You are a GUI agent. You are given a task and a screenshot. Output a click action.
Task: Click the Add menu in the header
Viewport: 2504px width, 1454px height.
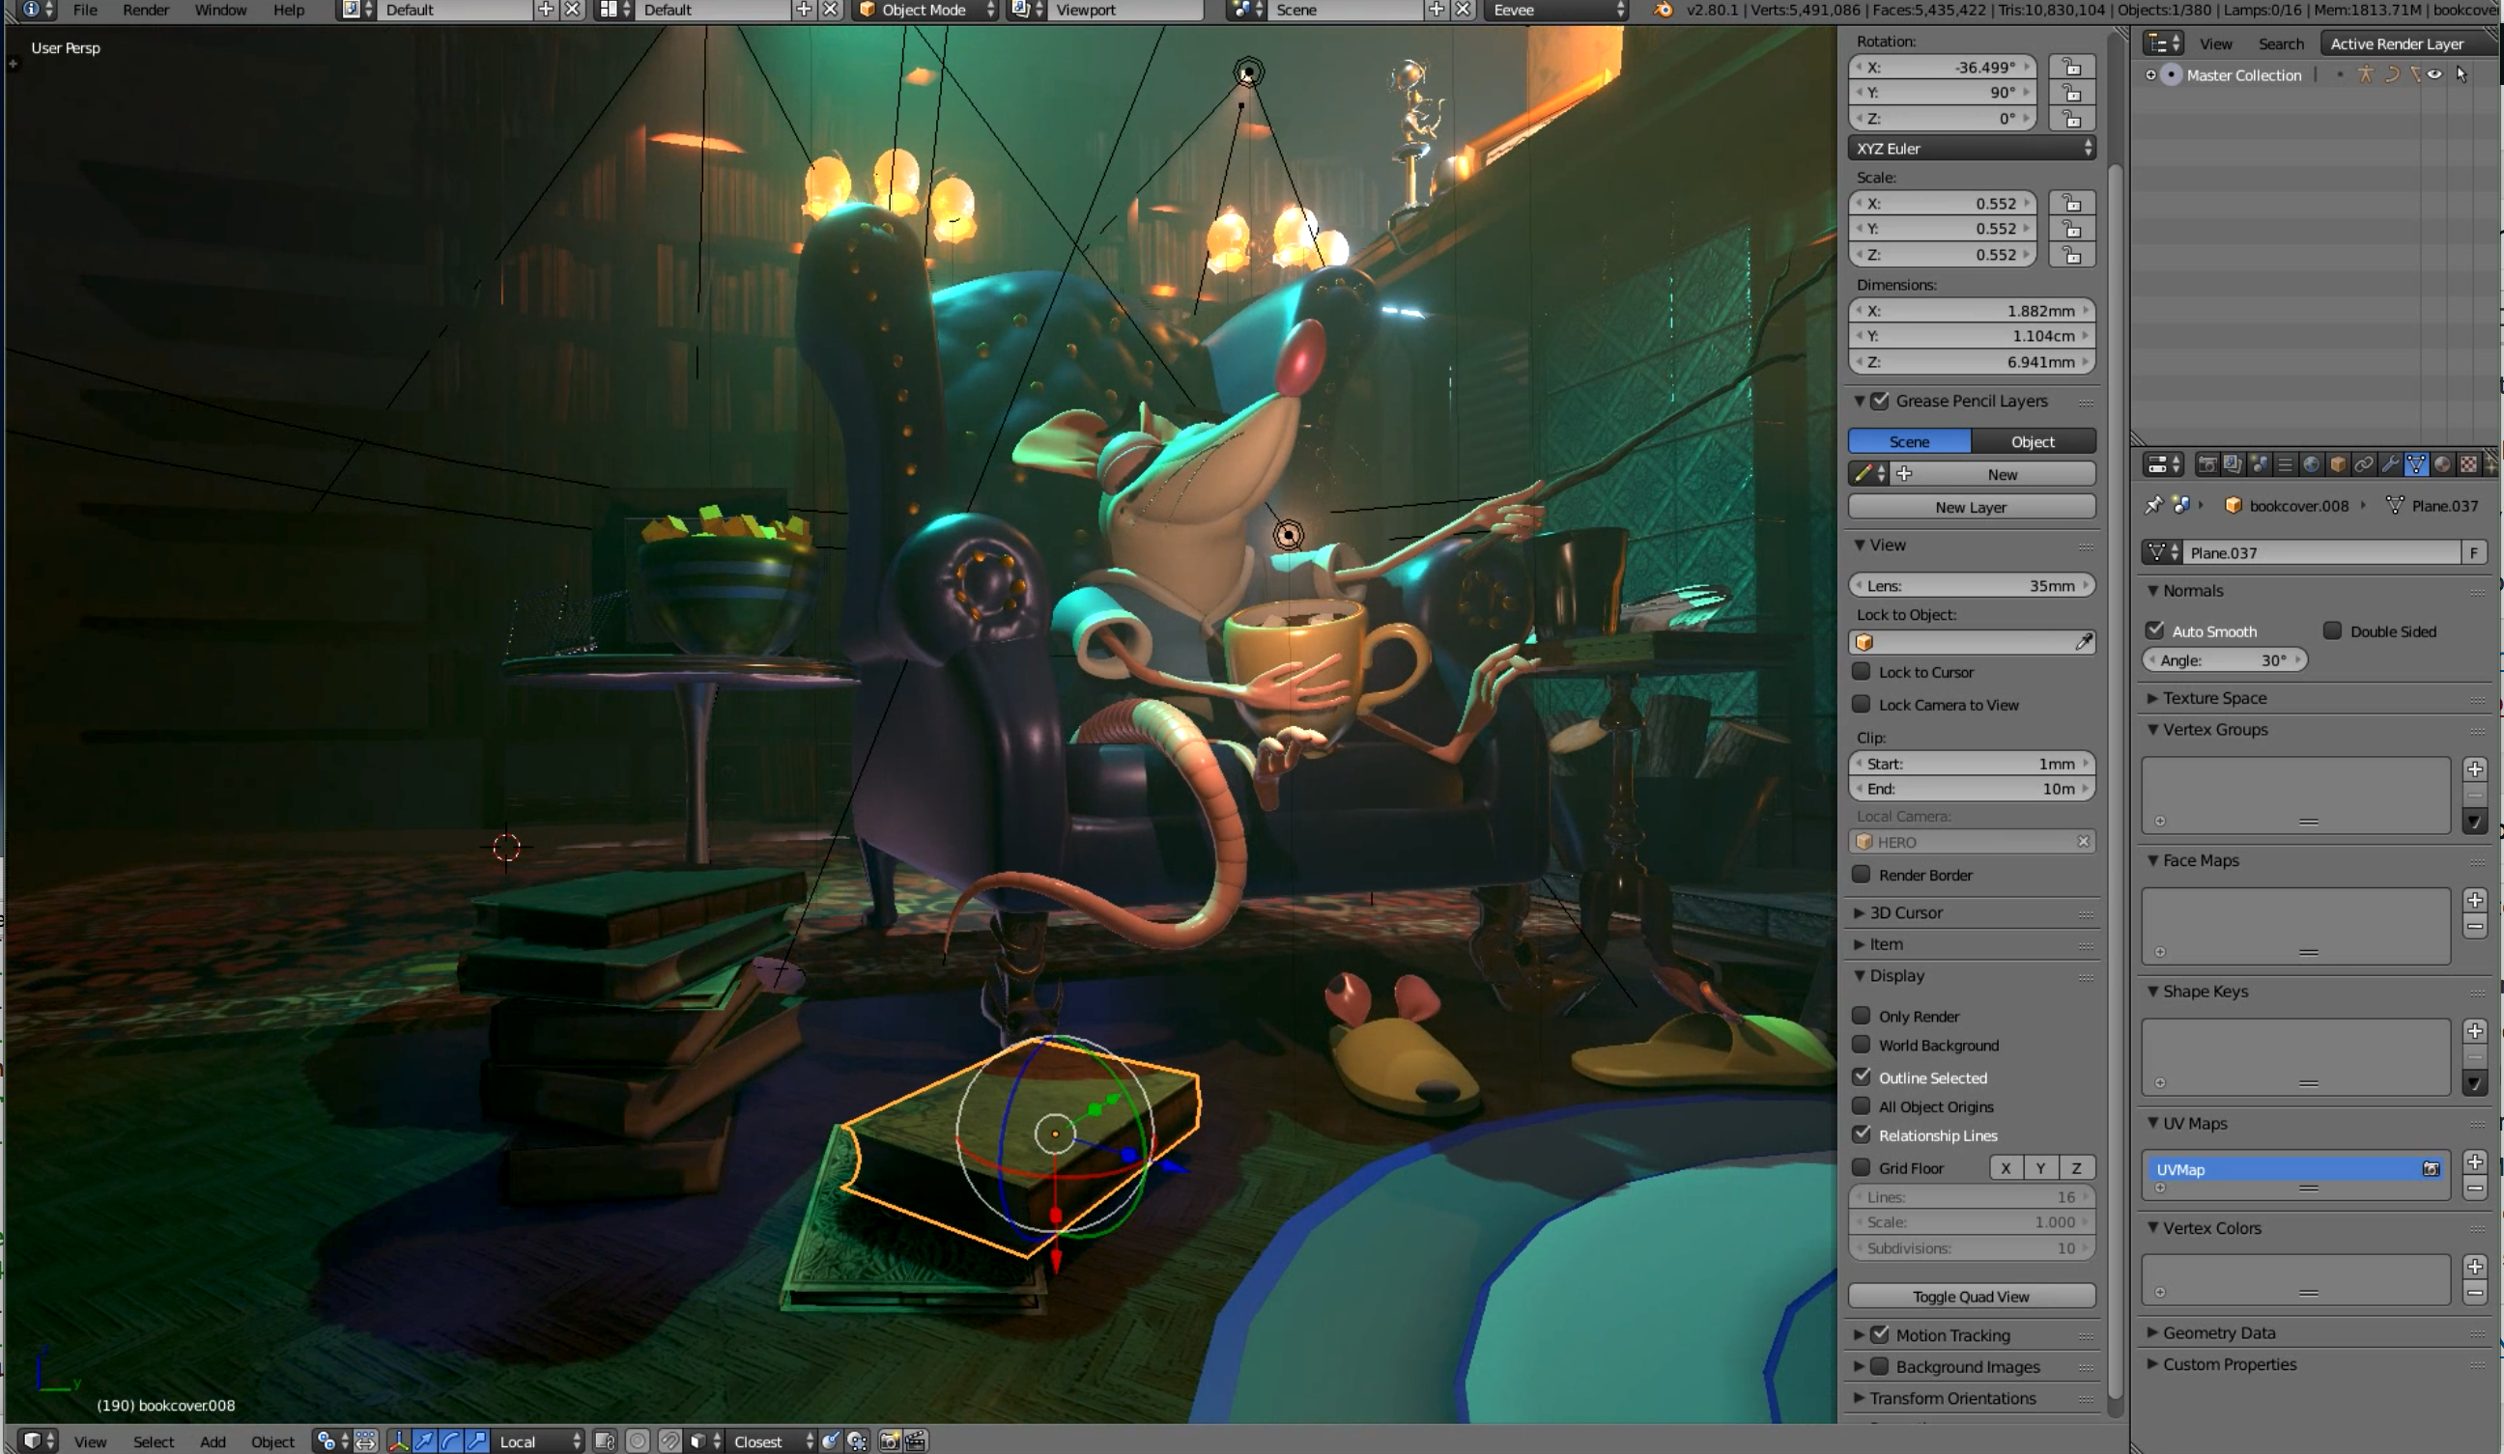pos(210,1440)
